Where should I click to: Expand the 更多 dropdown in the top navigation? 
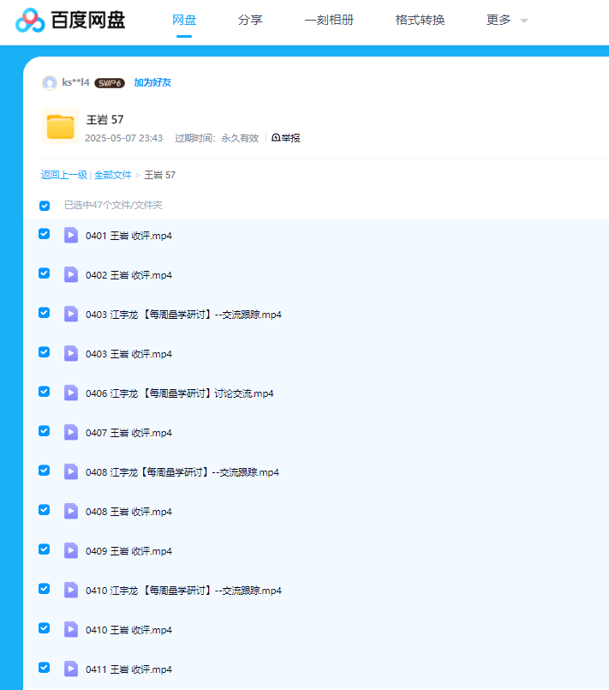[506, 20]
